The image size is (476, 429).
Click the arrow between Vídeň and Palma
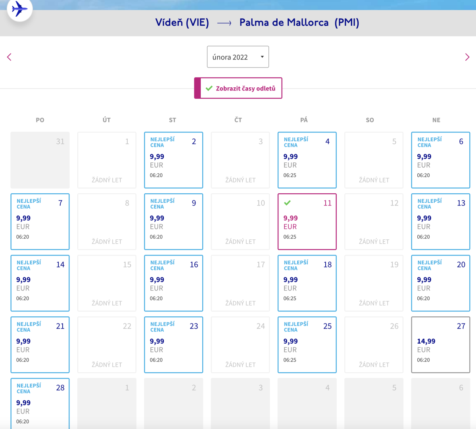point(224,23)
